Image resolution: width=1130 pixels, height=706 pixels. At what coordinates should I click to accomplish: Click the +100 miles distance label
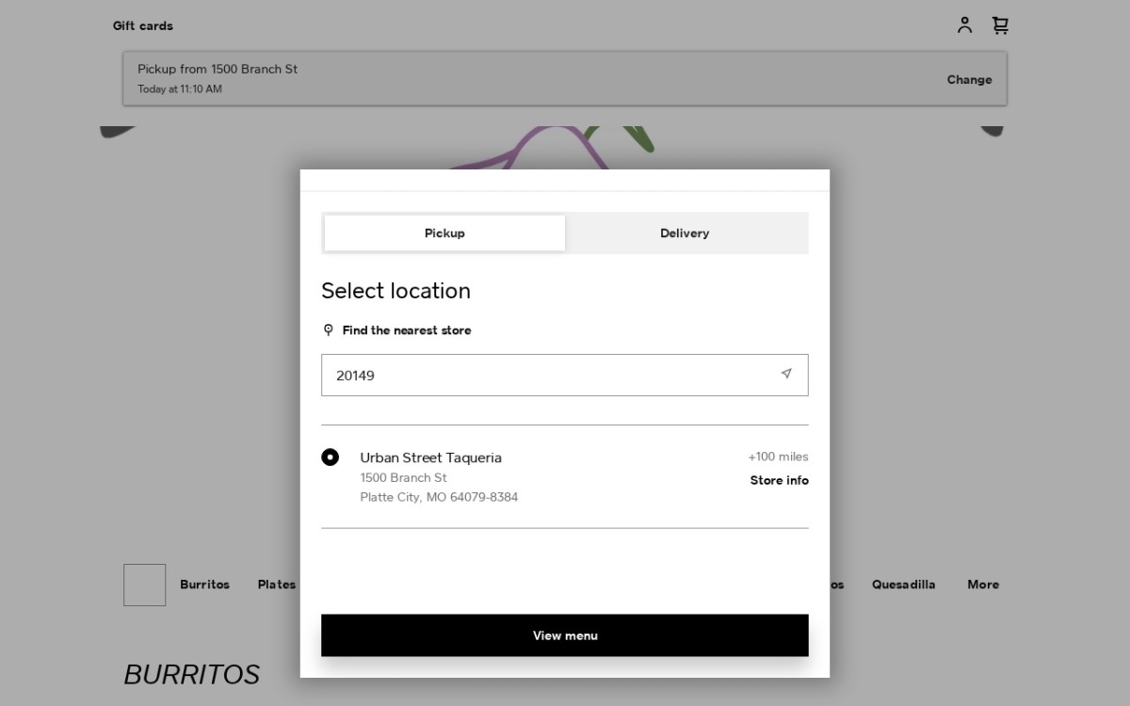click(x=779, y=457)
